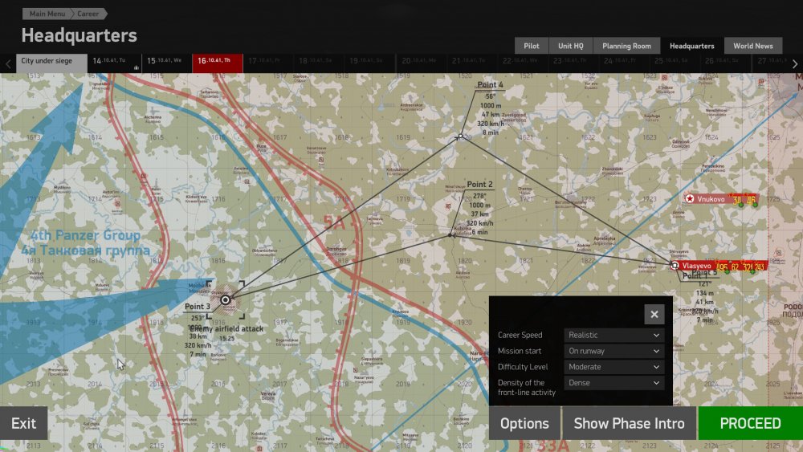803x452 pixels.
Task: Click the Point 4 waypoint aircraft marker
Action: pyautogui.click(x=459, y=137)
